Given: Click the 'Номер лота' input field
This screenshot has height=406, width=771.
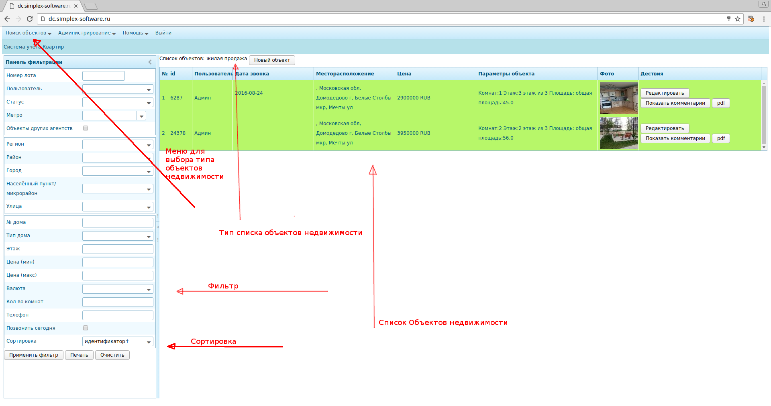Looking at the screenshot, I should (104, 76).
